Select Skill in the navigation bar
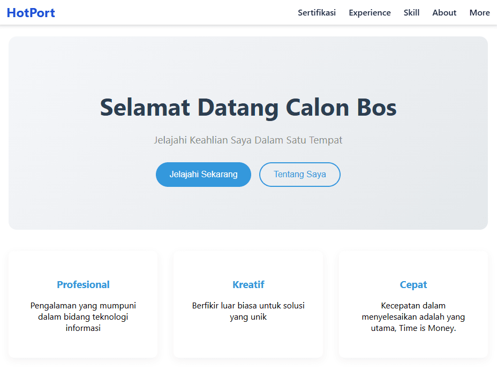The height and width of the screenshot is (370, 497). coord(411,13)
